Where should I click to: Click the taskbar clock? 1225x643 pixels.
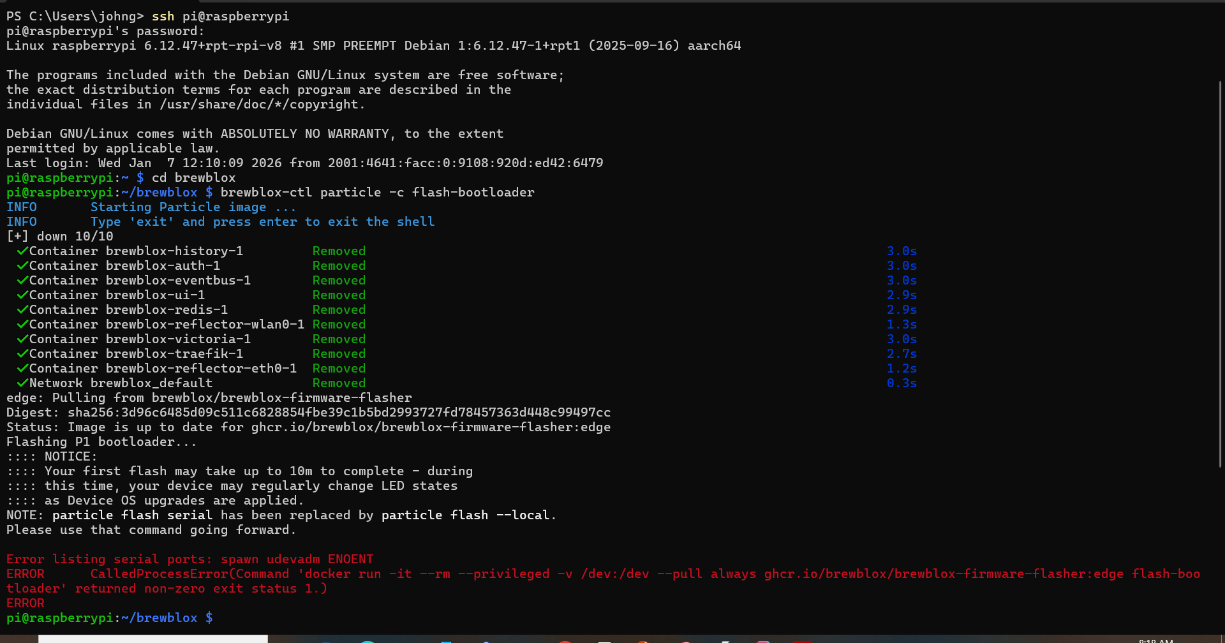(1155, 640)
